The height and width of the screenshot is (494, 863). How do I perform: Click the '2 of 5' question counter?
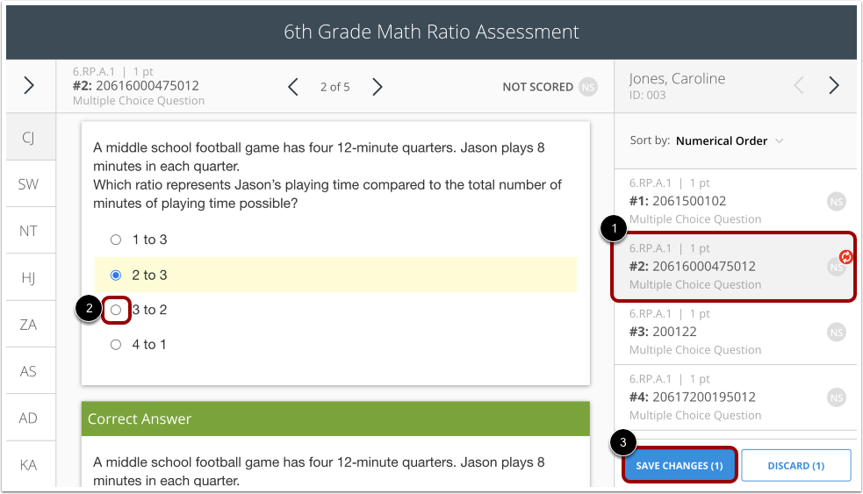coord(335,87)
